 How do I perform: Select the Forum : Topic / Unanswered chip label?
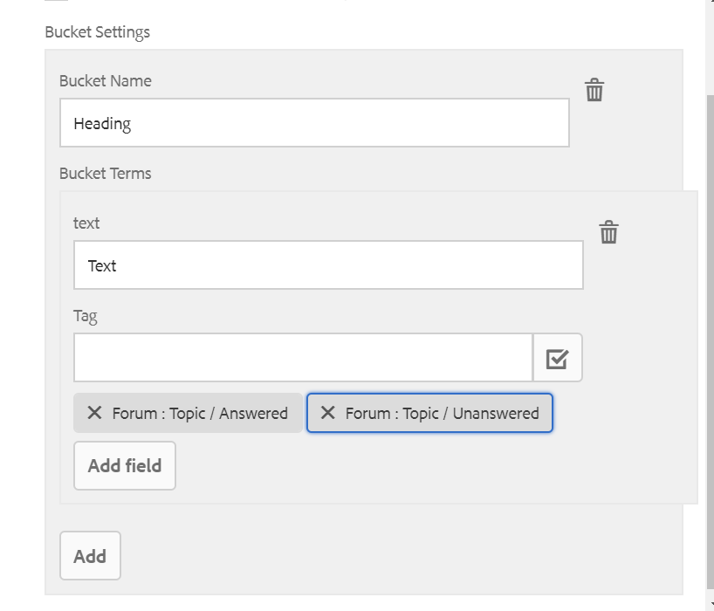[442, 414]
